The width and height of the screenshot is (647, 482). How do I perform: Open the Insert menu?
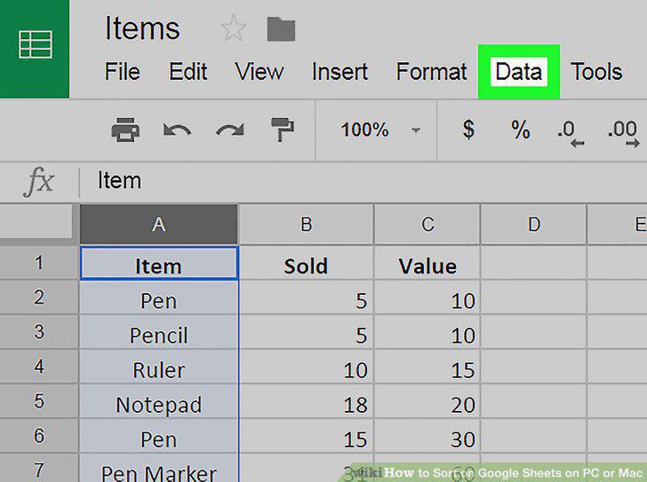(339, 71)
